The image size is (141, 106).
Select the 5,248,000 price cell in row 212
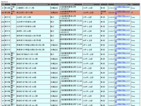click(x=71, y=13)
